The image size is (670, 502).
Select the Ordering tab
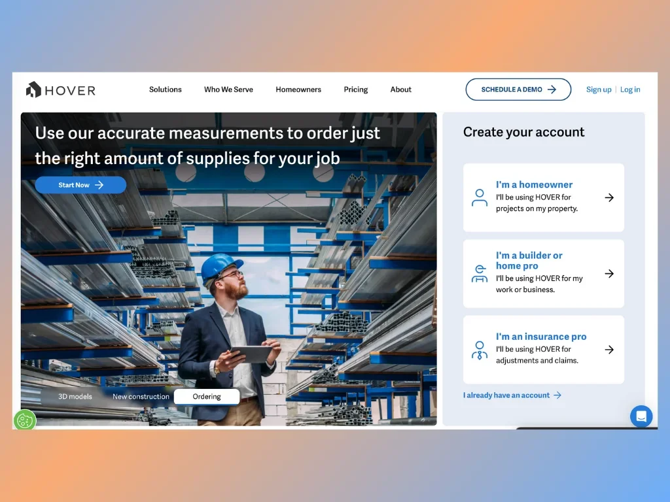[x=207, y=397]
